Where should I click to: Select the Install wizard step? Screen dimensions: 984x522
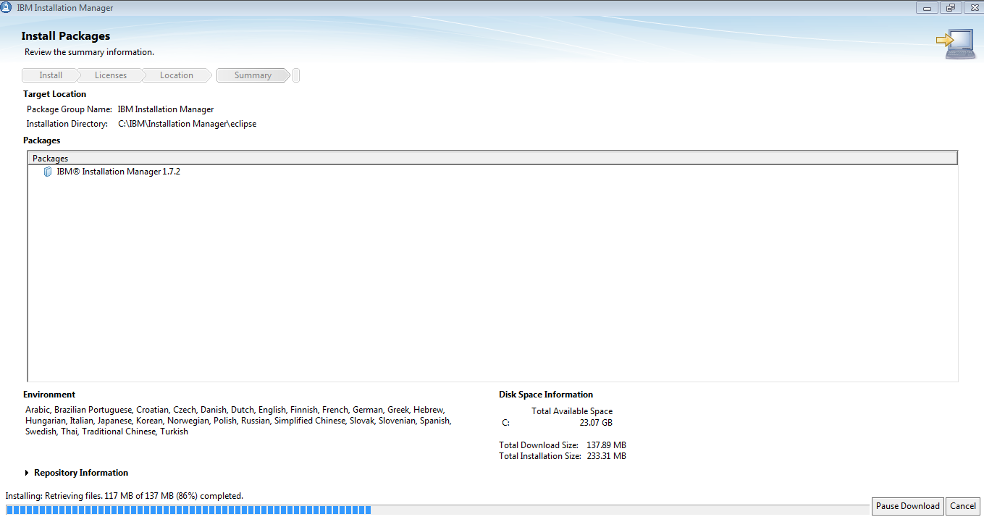point(51,75)
